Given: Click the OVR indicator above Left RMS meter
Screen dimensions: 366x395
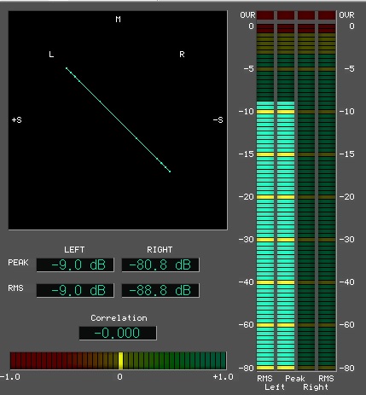Looking at the screenshot, I should [265, 15].
